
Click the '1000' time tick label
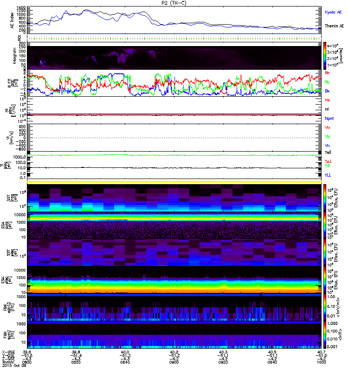(x=321, y=362)
